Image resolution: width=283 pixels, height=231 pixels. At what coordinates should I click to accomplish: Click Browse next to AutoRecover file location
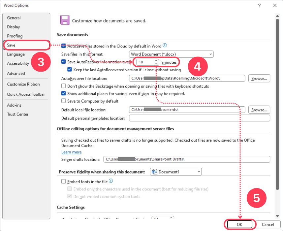[259, 78]
